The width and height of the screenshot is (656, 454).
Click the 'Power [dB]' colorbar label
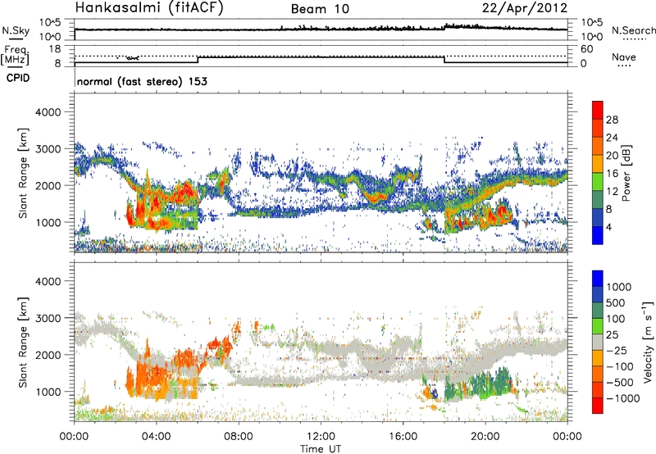[x=626, y=173]
